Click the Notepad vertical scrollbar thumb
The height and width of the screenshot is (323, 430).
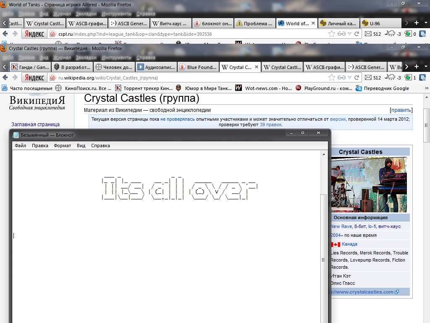(x=324, y=259)
